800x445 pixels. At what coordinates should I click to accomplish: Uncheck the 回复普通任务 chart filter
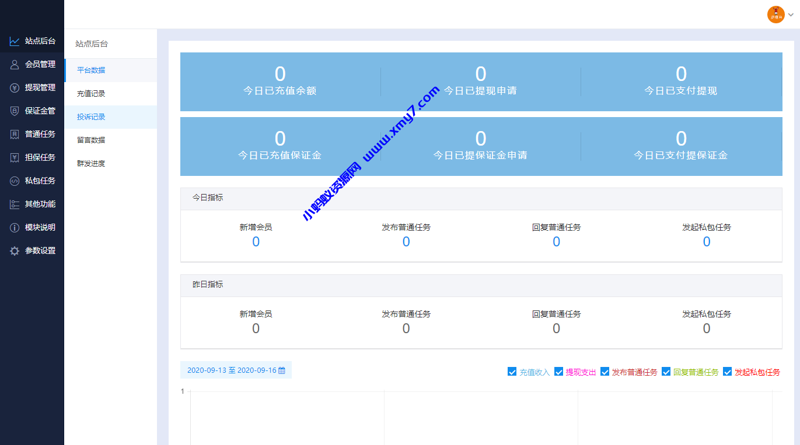(x=666, y=371)
